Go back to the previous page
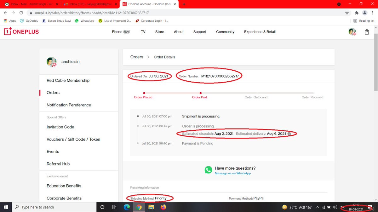The image size is (378, 212). (5, 13)
